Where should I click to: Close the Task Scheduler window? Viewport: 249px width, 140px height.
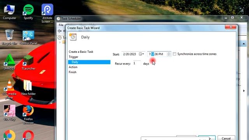point(242,17)
